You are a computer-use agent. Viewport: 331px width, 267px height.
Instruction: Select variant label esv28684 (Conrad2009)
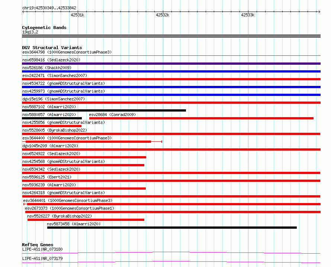[x=112, y=115]
